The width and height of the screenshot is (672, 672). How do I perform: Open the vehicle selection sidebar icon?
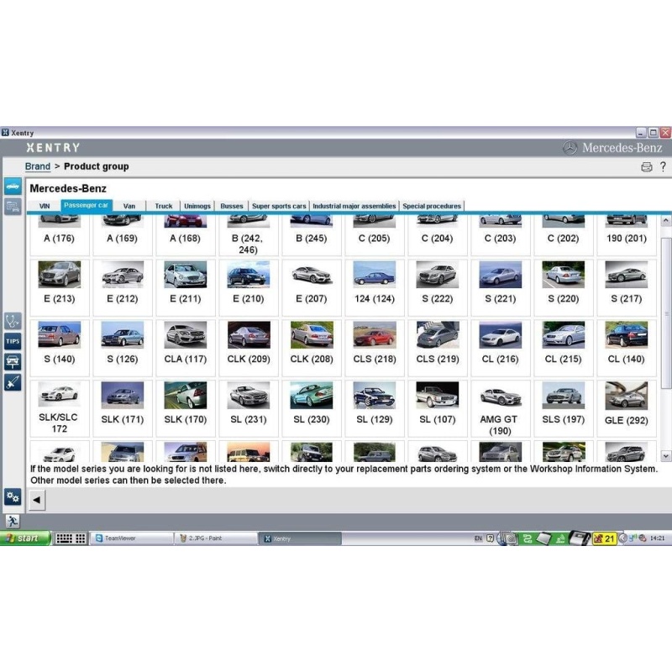click(13, 186)
